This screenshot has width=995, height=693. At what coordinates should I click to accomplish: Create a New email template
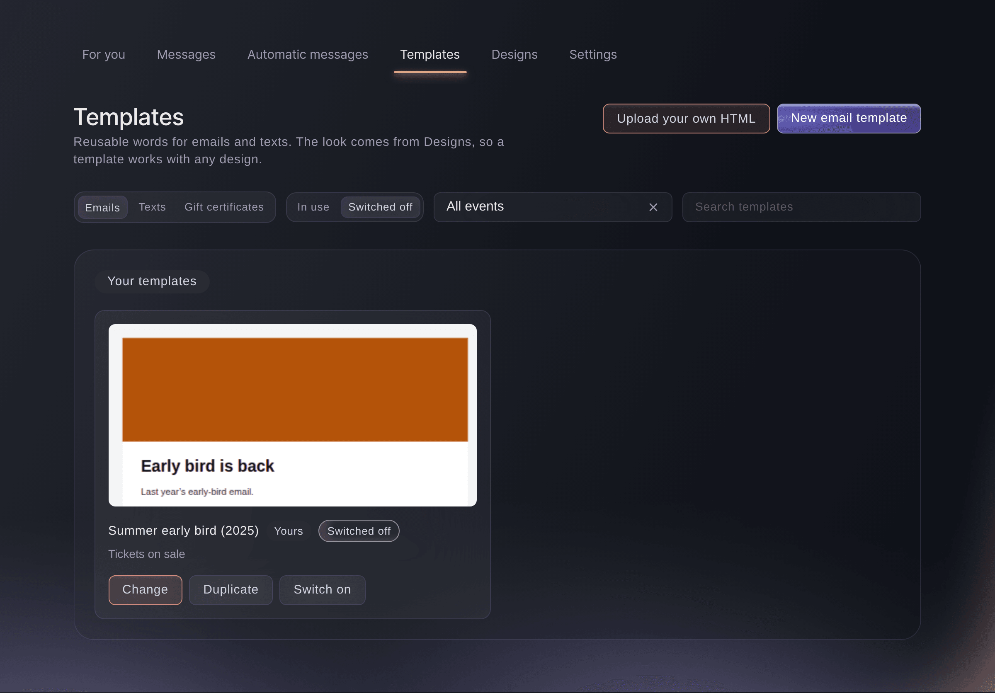[x=849, y=118]
